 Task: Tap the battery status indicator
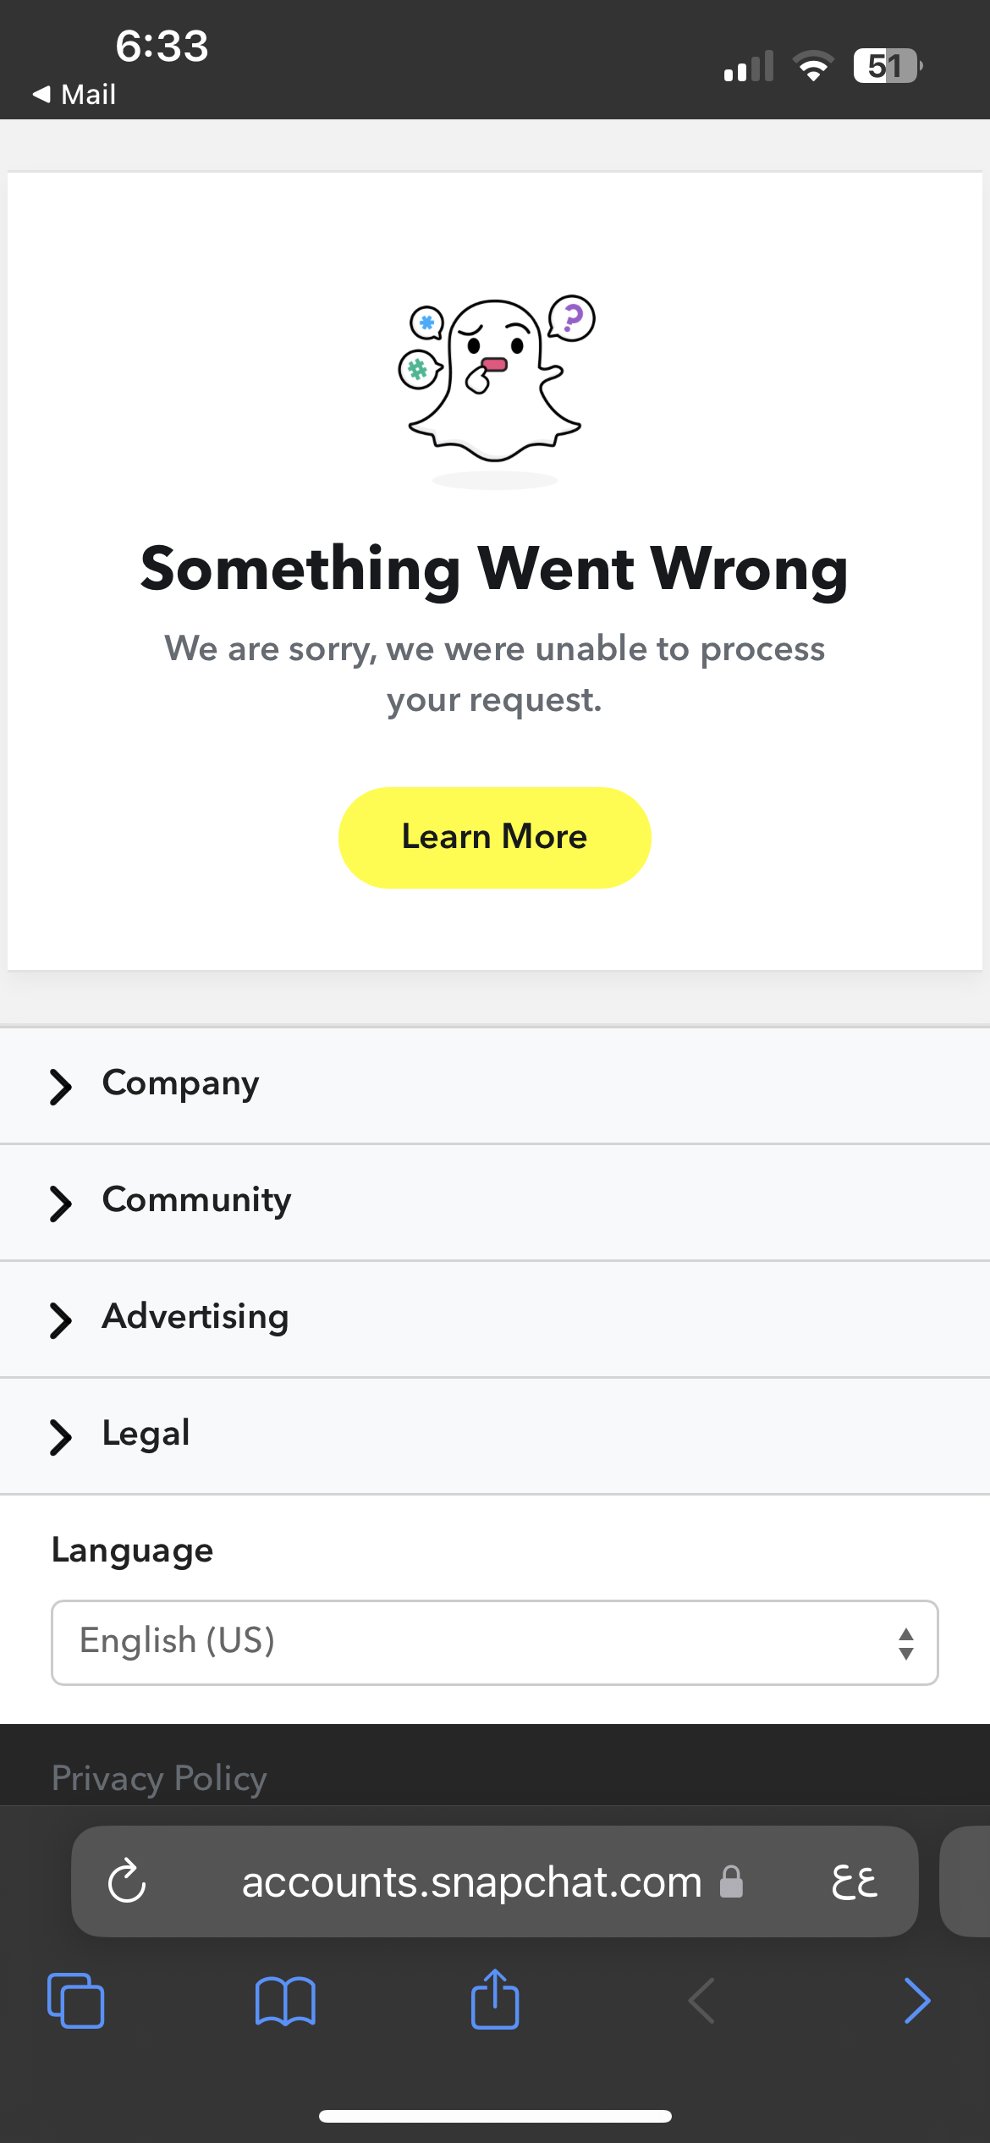tap(888, 66)
